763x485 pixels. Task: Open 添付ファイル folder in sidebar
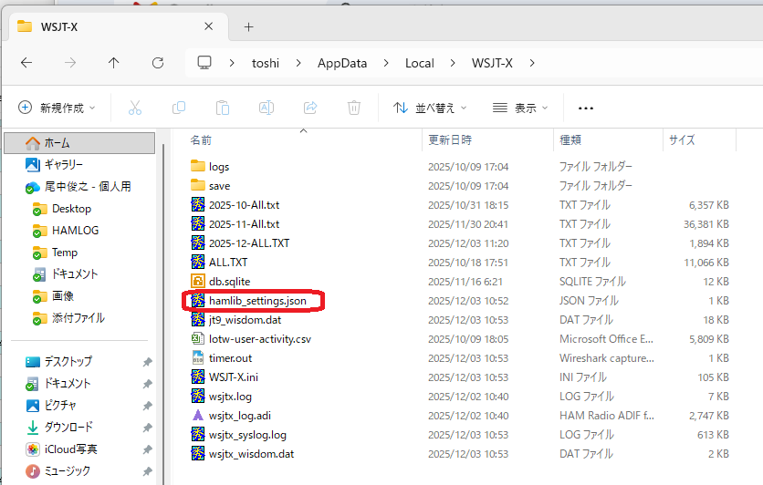pos(78,318)
